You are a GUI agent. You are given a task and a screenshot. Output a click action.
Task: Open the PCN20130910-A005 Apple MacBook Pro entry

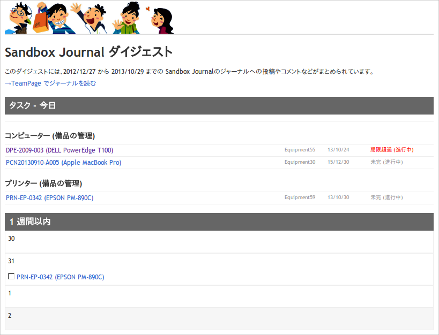click(63, 162)
